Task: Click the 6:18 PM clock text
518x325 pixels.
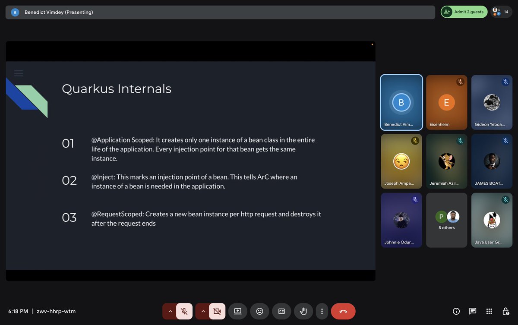Action: click(x=18, y=311)
